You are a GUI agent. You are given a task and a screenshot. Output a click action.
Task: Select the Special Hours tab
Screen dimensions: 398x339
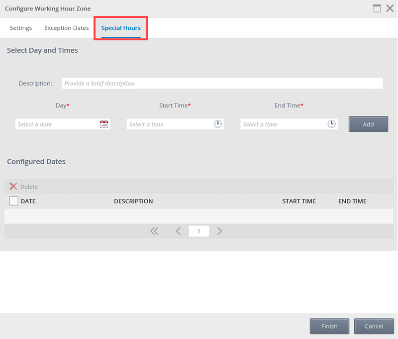(121, 28)
